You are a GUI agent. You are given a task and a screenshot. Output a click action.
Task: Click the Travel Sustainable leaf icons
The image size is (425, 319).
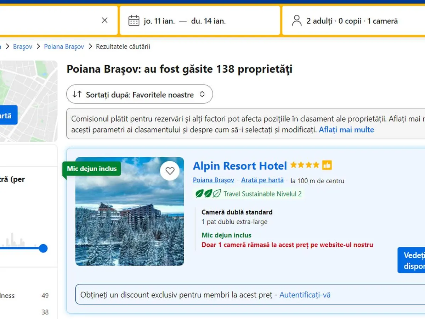tap(208, 194)
